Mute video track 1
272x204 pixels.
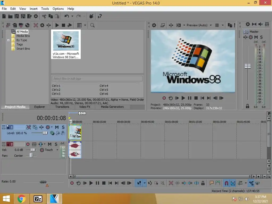57,127
